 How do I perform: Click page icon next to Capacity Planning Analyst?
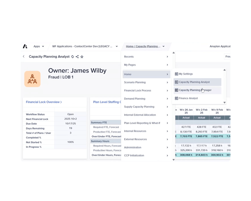tap(176, 82)
